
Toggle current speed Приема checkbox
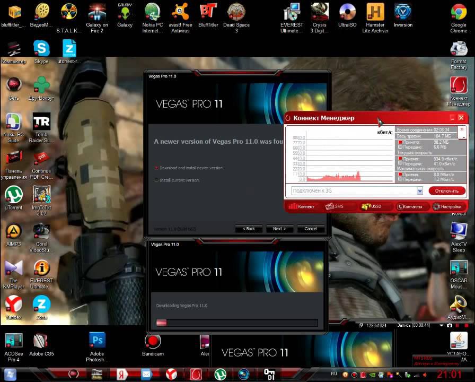pos(400,158)
